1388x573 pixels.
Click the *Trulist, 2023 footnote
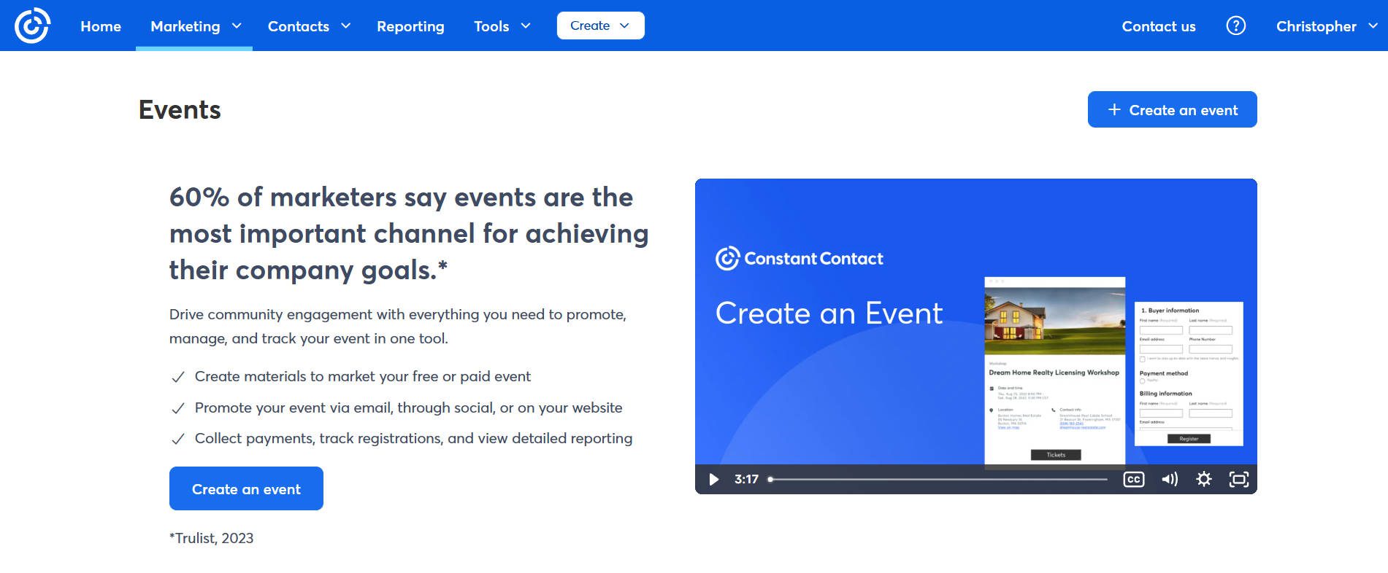tap(211, 538)
